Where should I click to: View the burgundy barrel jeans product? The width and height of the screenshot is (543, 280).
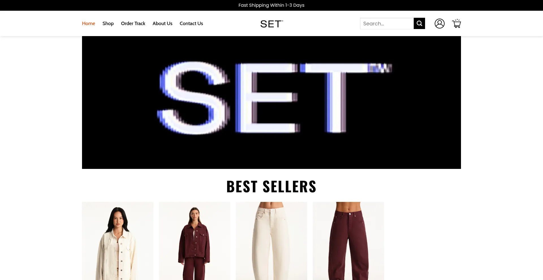348,241
